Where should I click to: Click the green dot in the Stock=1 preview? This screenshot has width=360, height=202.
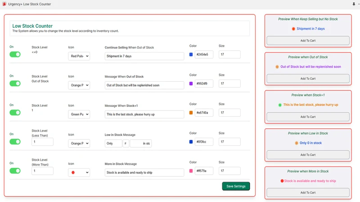pos(280,105)
